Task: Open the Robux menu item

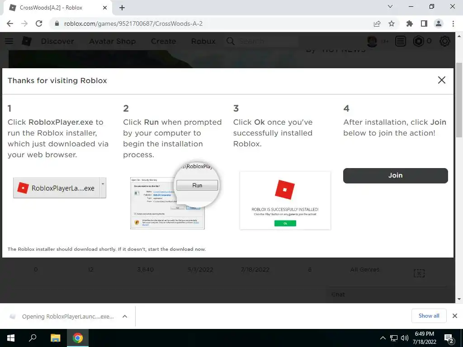Action: (x=203, y=41)
